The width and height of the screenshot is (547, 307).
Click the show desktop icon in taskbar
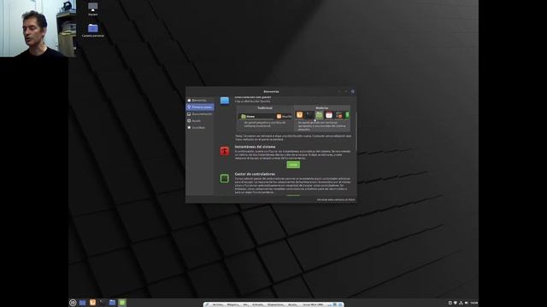point(83,303)
